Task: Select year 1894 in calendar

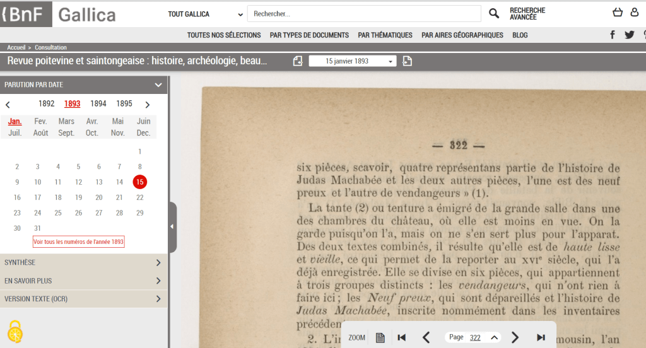Action: click(x=98, y=104)
